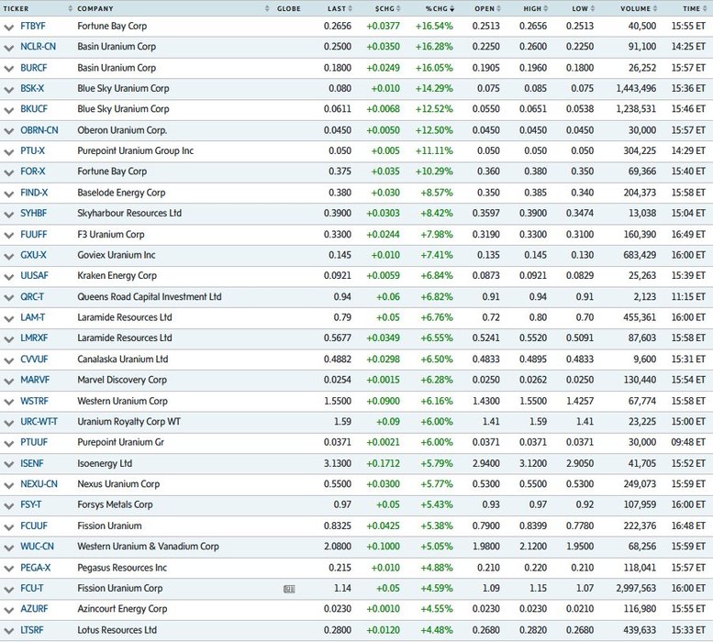The image size is (713, 642).
Task: Expand the LTSRF row chevron
Action: 8,631
